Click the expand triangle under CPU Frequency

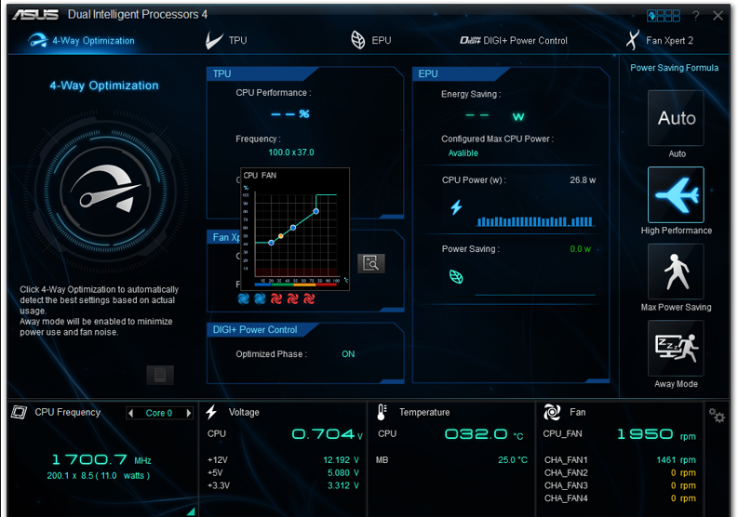(x=191, y=511)
